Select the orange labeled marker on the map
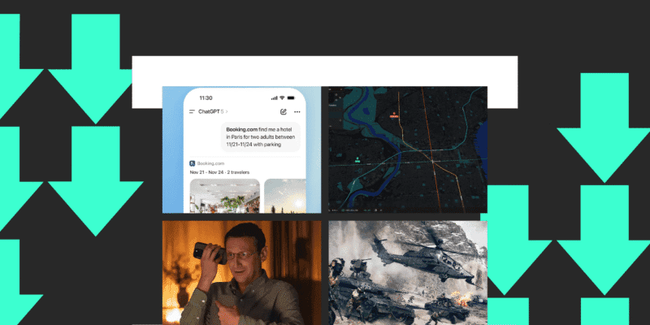Screen dimensions: 650x325 pos(394,115)
